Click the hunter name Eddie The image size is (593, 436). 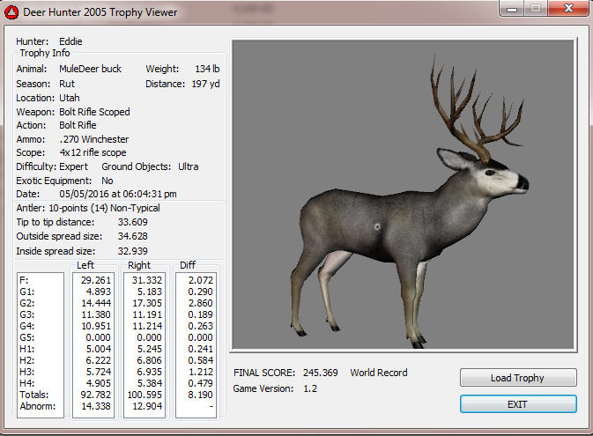click(x=71, y=41)
